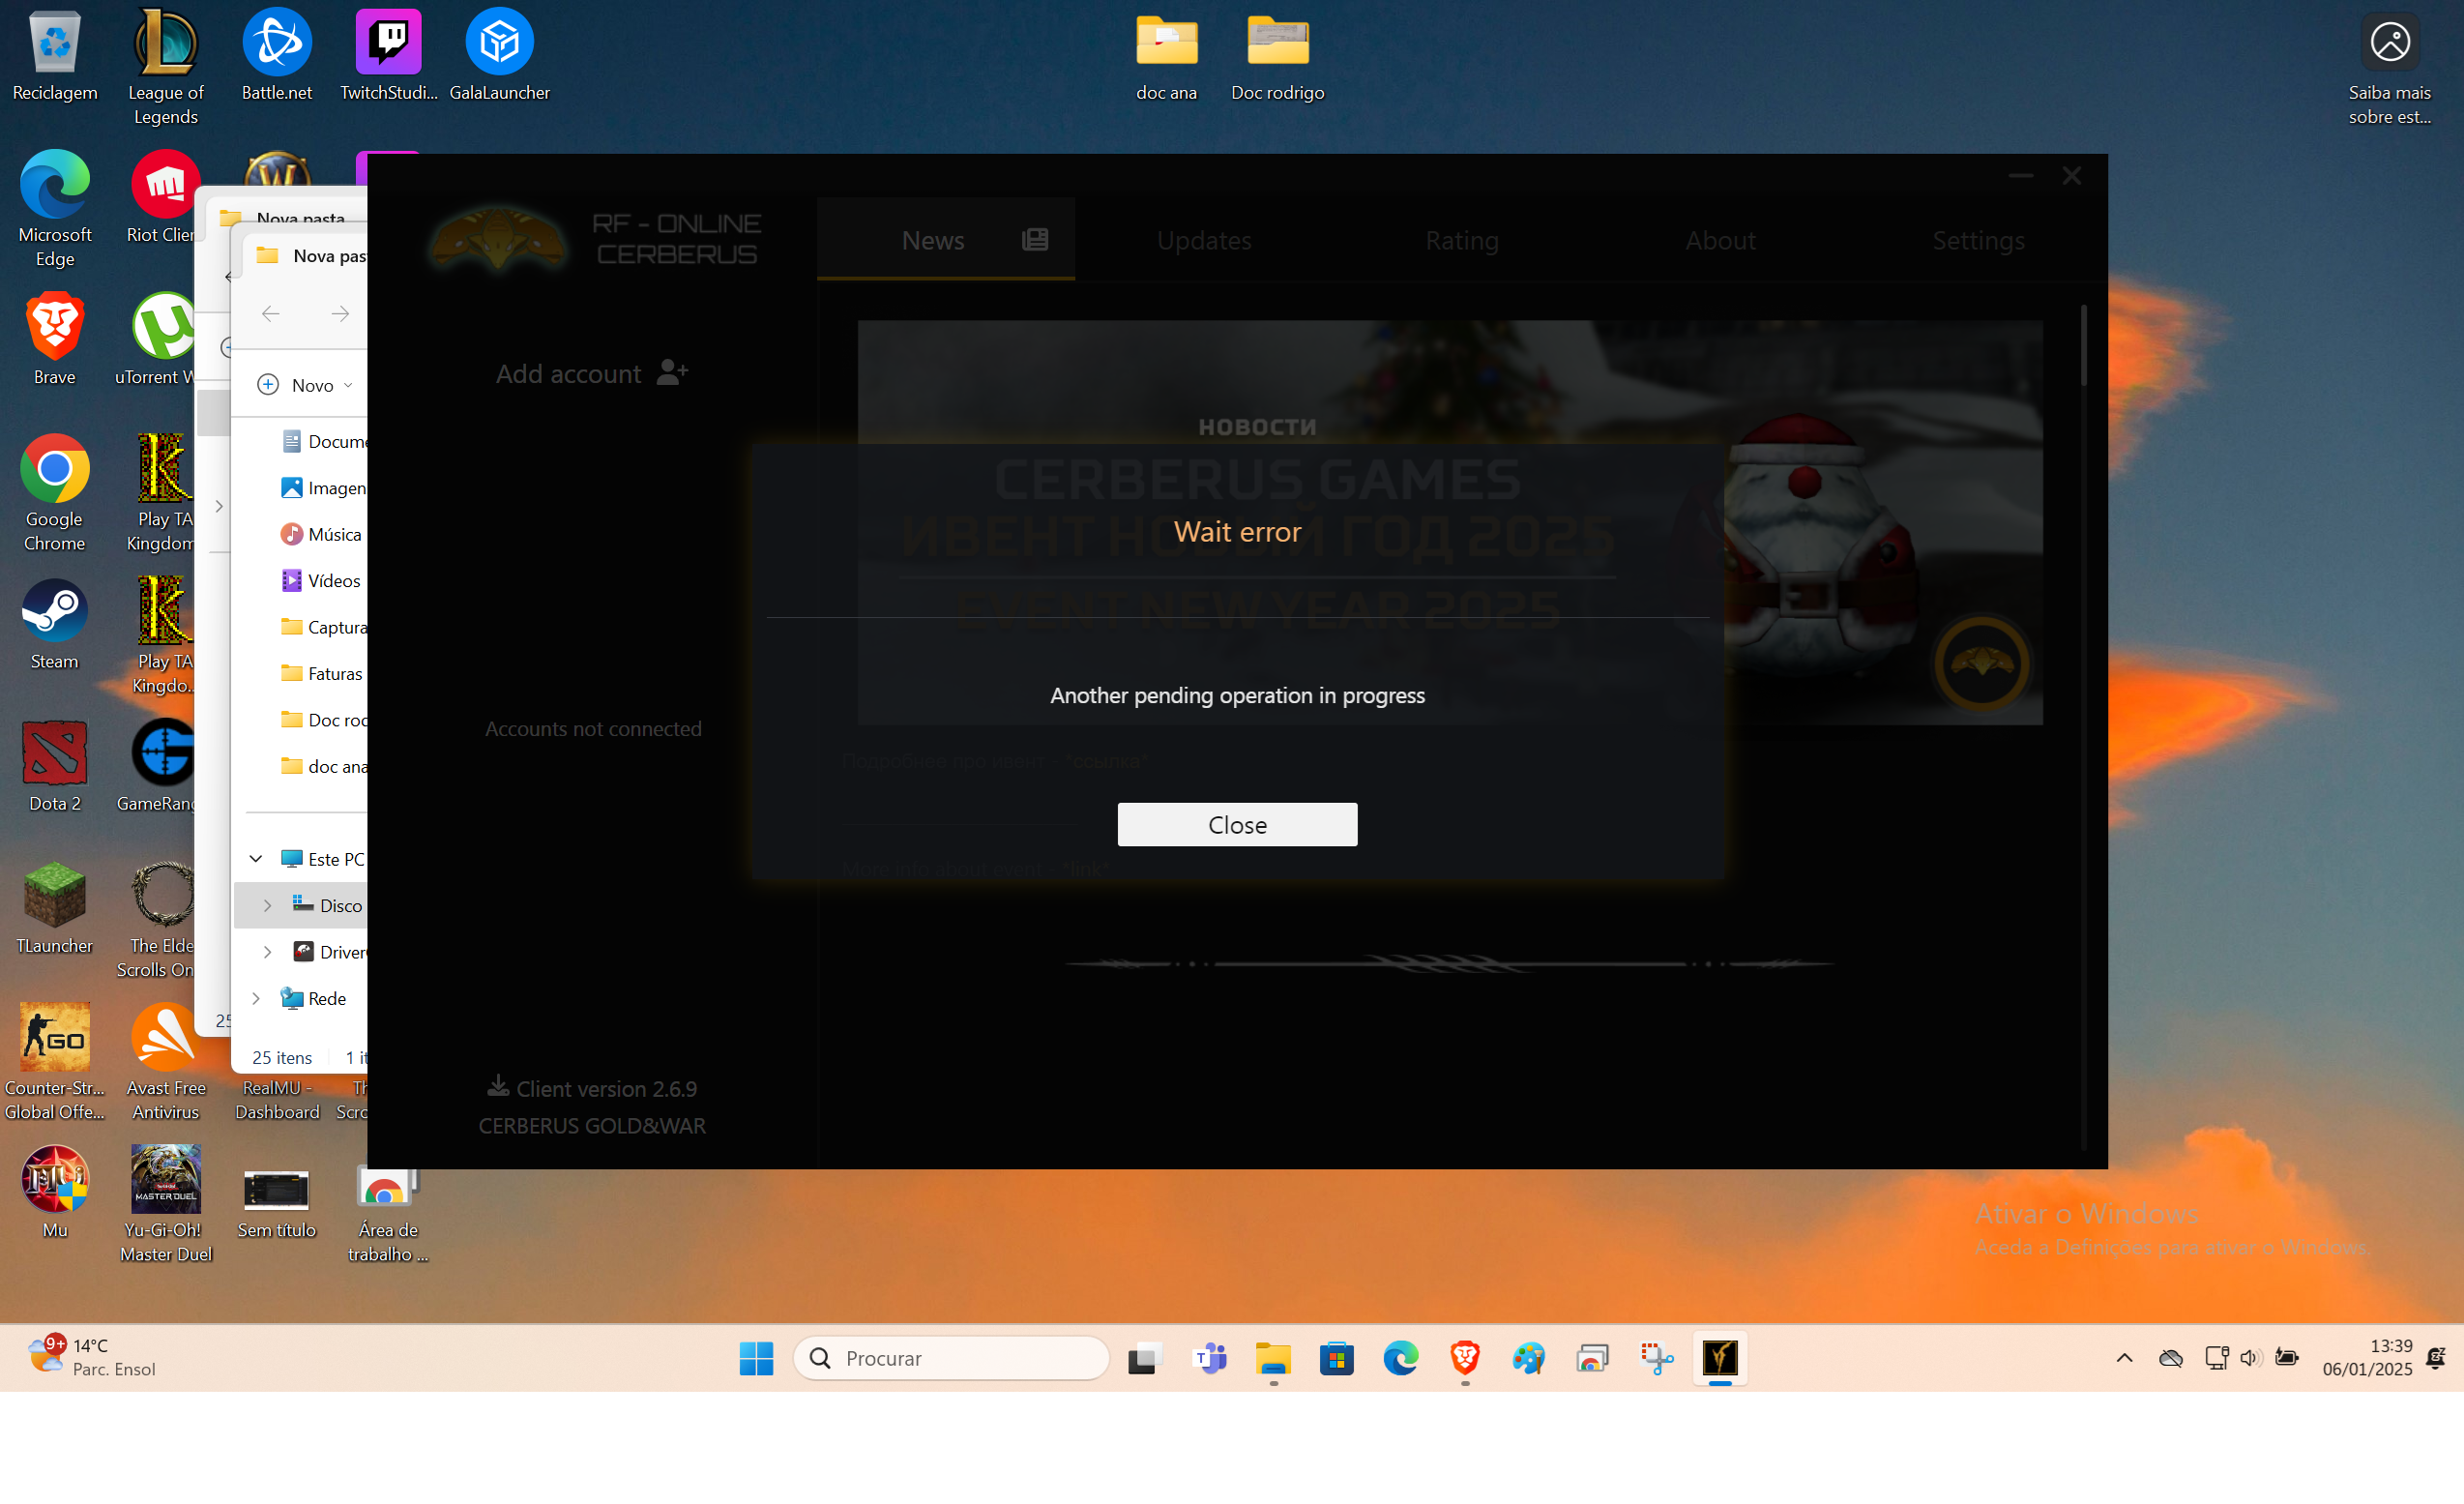Click Novo dropdown in File Explorer
Screen dimensions: 2464x1504
pos(305,385)
